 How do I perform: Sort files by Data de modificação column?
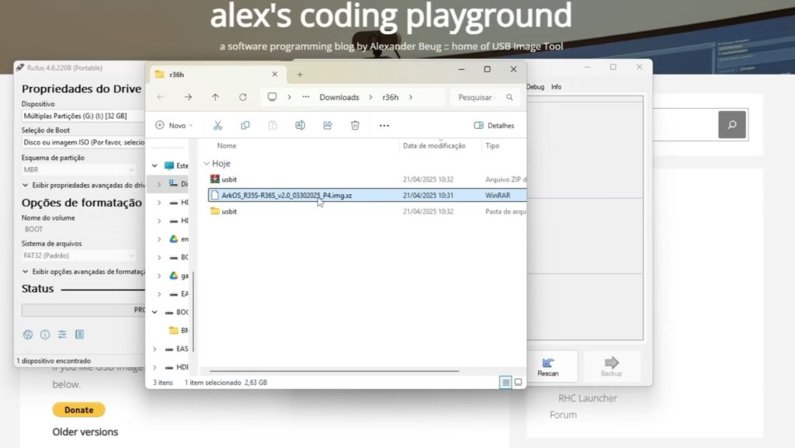(x=434, y=146)
